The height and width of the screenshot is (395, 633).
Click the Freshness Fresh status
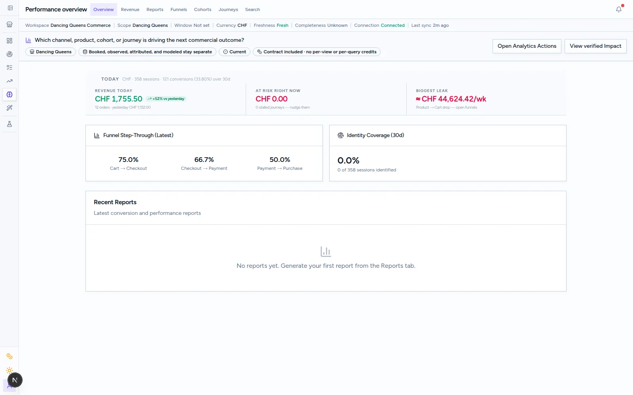tap(271, 25)
